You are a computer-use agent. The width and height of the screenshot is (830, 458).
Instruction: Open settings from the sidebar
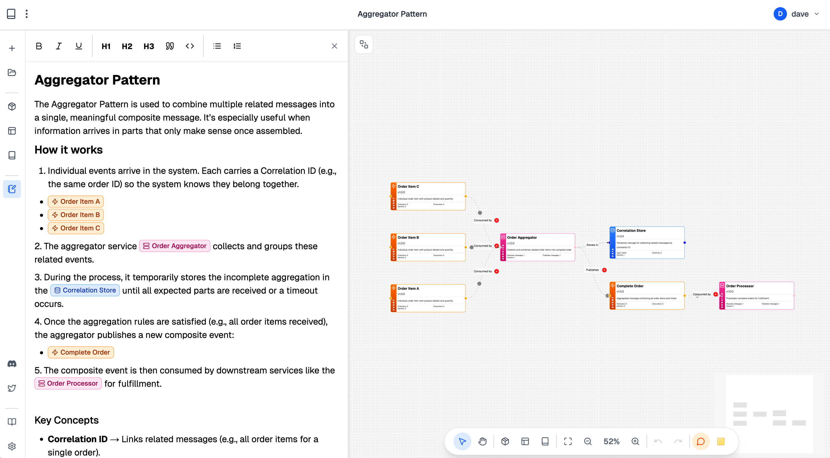pos(12,446)
